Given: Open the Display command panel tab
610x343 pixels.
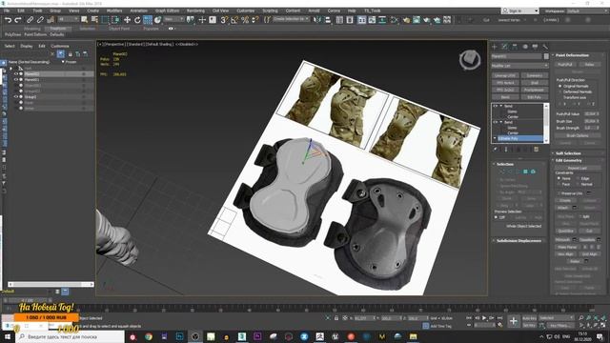Looking at the screenshot, I should [x=535, y=47].
